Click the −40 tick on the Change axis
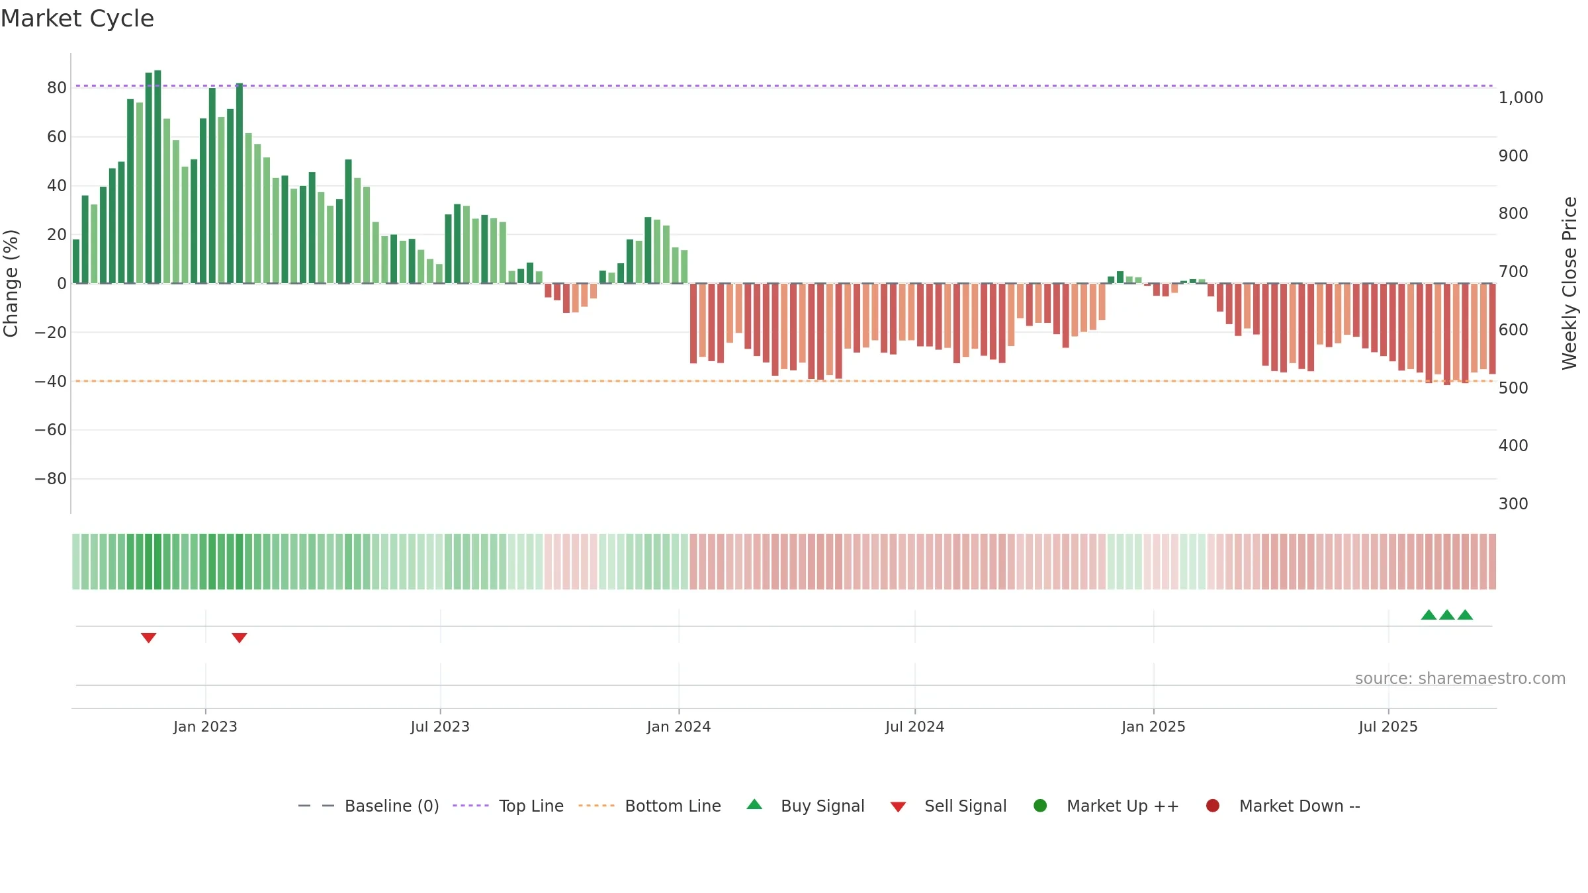 [51, 381]
